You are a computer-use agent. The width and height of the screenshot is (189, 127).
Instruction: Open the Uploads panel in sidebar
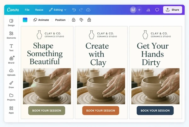11,72
